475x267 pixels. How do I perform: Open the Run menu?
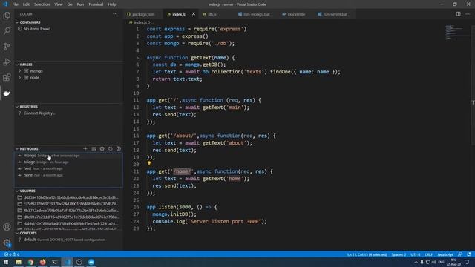click(80, 4)
